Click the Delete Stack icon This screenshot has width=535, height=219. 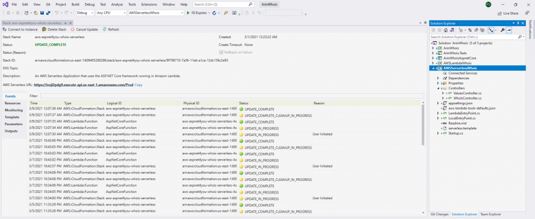pyautogui.click(x=44, y=30)
